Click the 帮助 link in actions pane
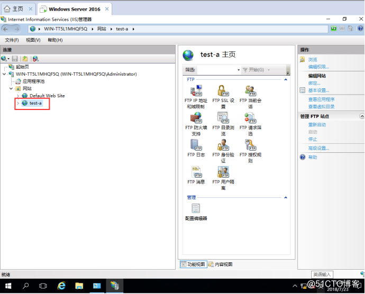365x294 pixels. (x=313, y=158)
